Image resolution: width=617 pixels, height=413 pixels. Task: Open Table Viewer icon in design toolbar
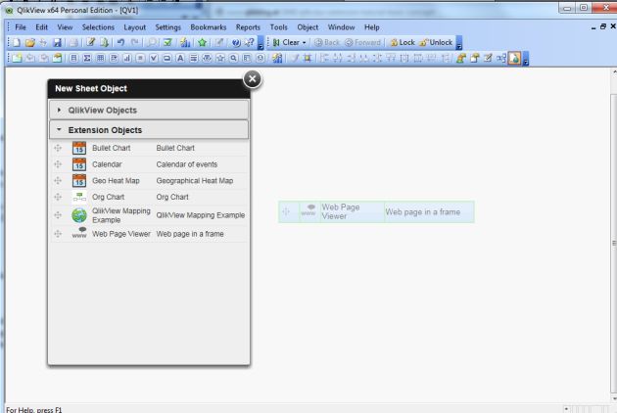click(500, 58)
